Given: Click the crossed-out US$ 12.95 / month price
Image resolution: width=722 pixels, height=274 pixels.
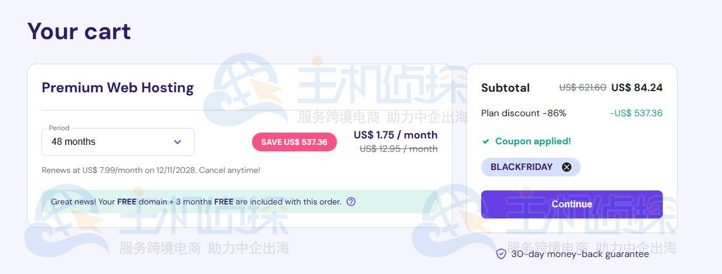Looking at the screenshot, I should [399, 149].
